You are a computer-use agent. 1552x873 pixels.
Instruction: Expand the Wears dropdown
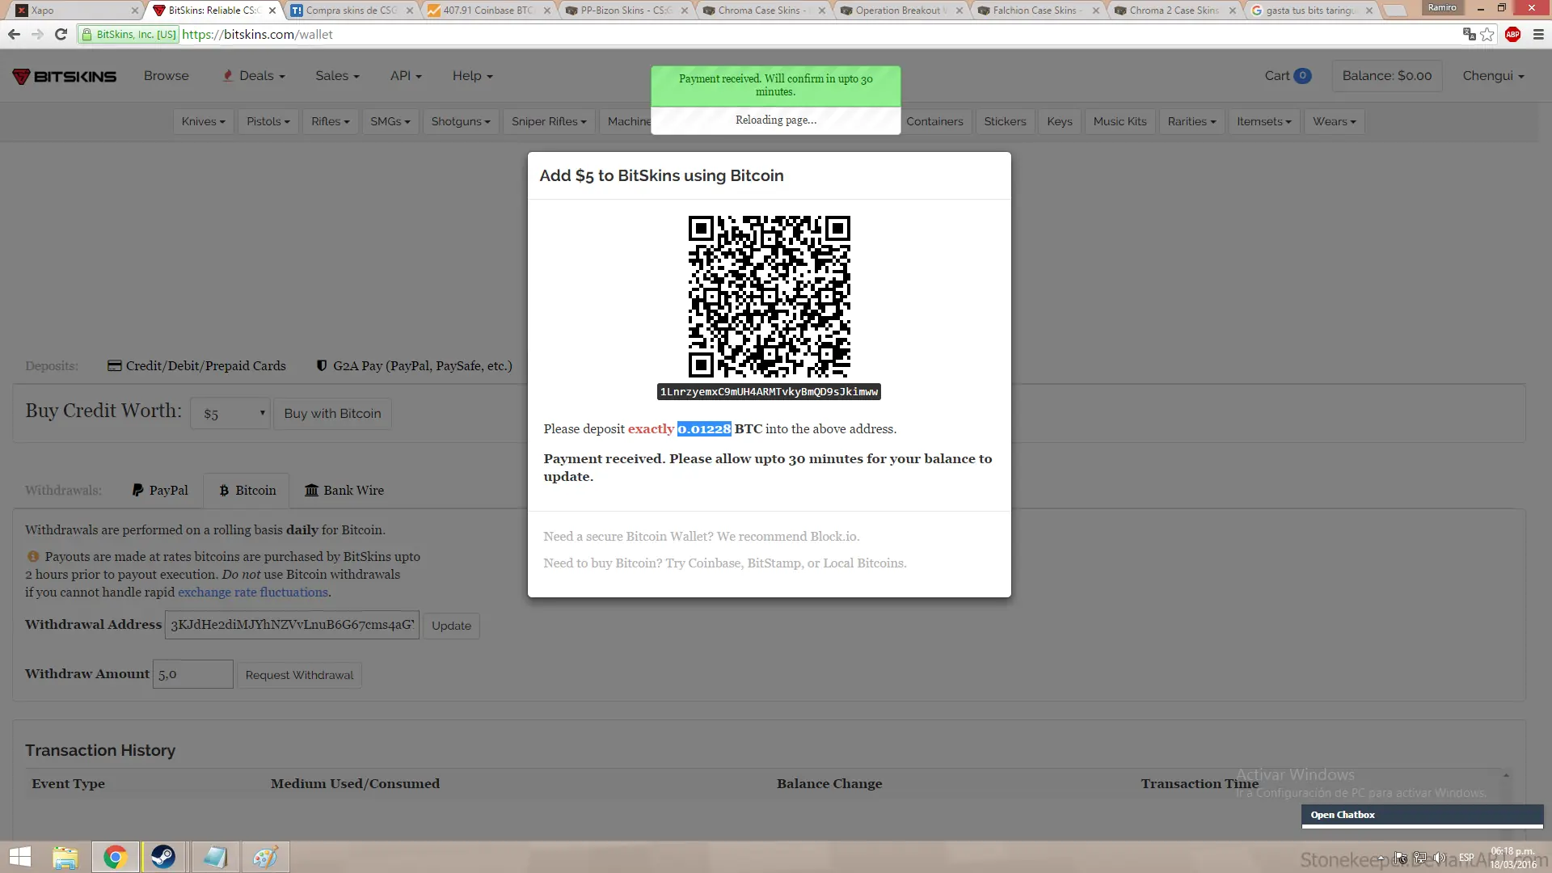[x=1335, y=121]
